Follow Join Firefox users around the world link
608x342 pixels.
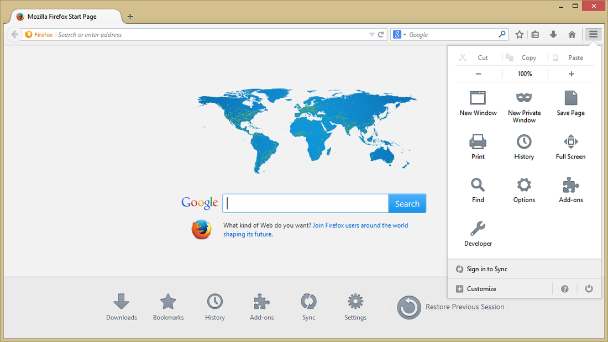tap(360, 225)
